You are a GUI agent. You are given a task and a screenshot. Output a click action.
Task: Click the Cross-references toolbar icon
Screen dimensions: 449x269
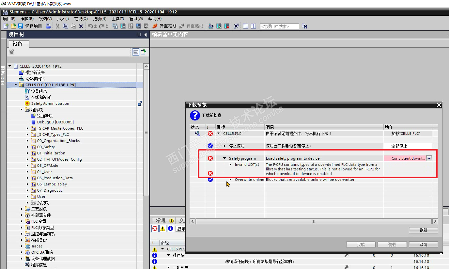[236, 26]
